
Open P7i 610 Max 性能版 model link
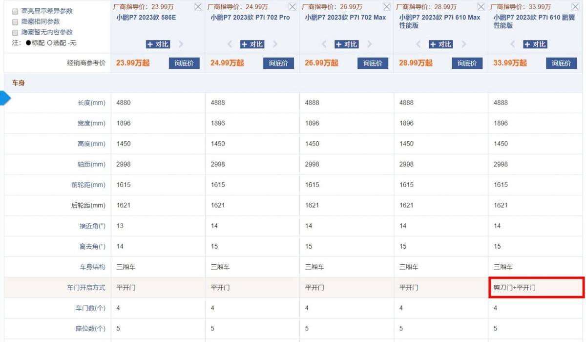tap(439, 21)
